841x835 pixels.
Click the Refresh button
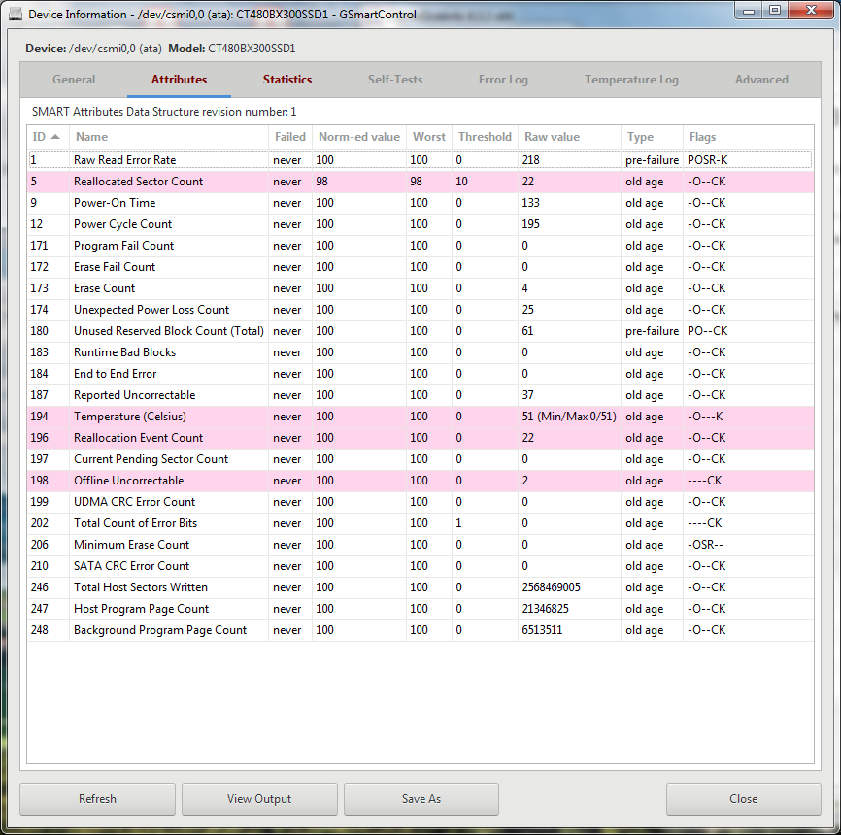point(96,798)
